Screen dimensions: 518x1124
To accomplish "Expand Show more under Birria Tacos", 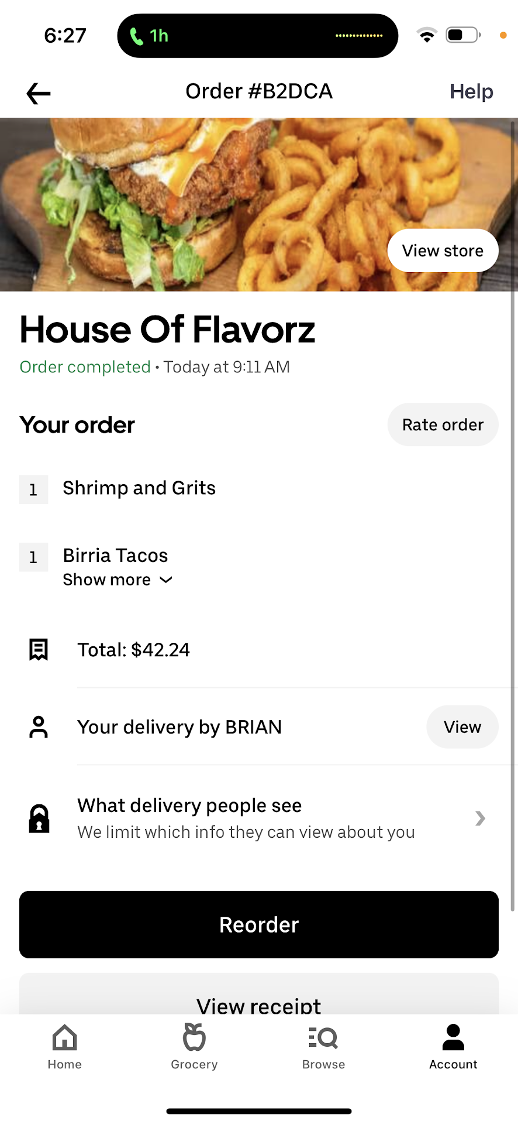I will pos(118,580).
